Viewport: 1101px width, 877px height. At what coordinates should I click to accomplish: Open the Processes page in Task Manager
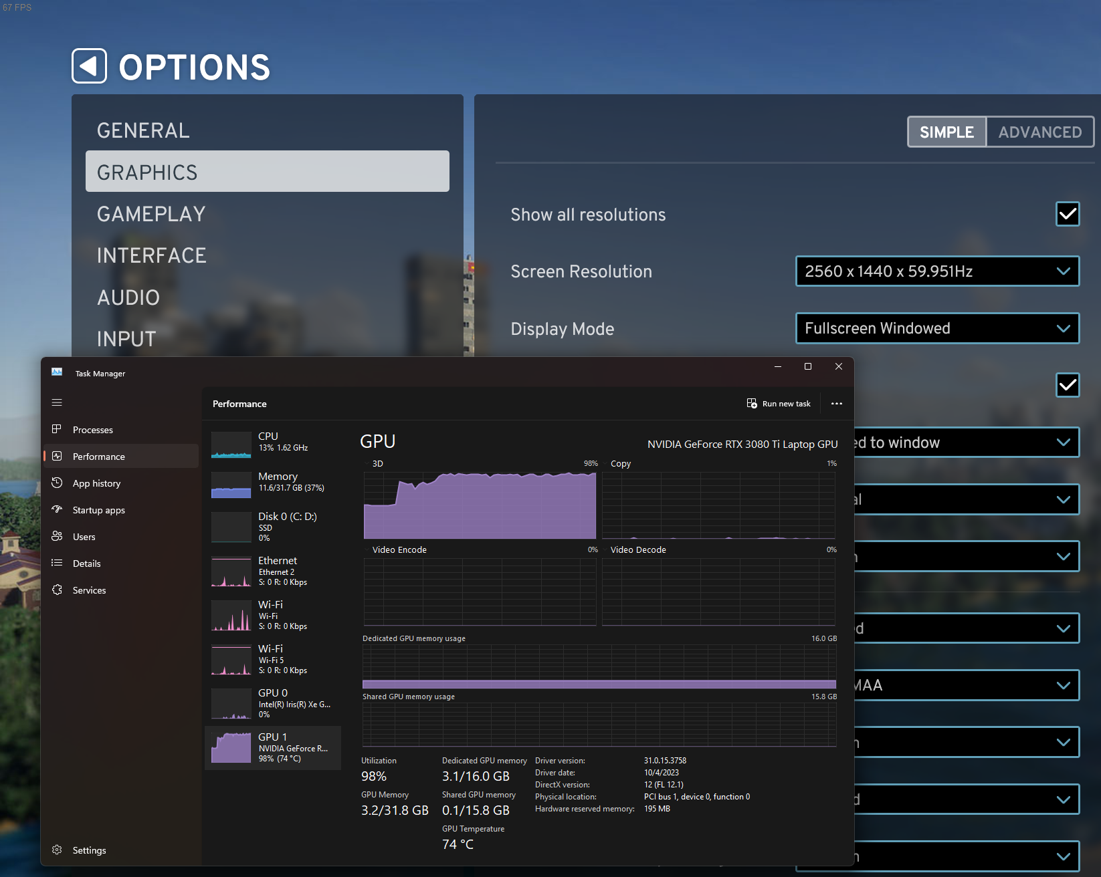(x=93, y=430)
